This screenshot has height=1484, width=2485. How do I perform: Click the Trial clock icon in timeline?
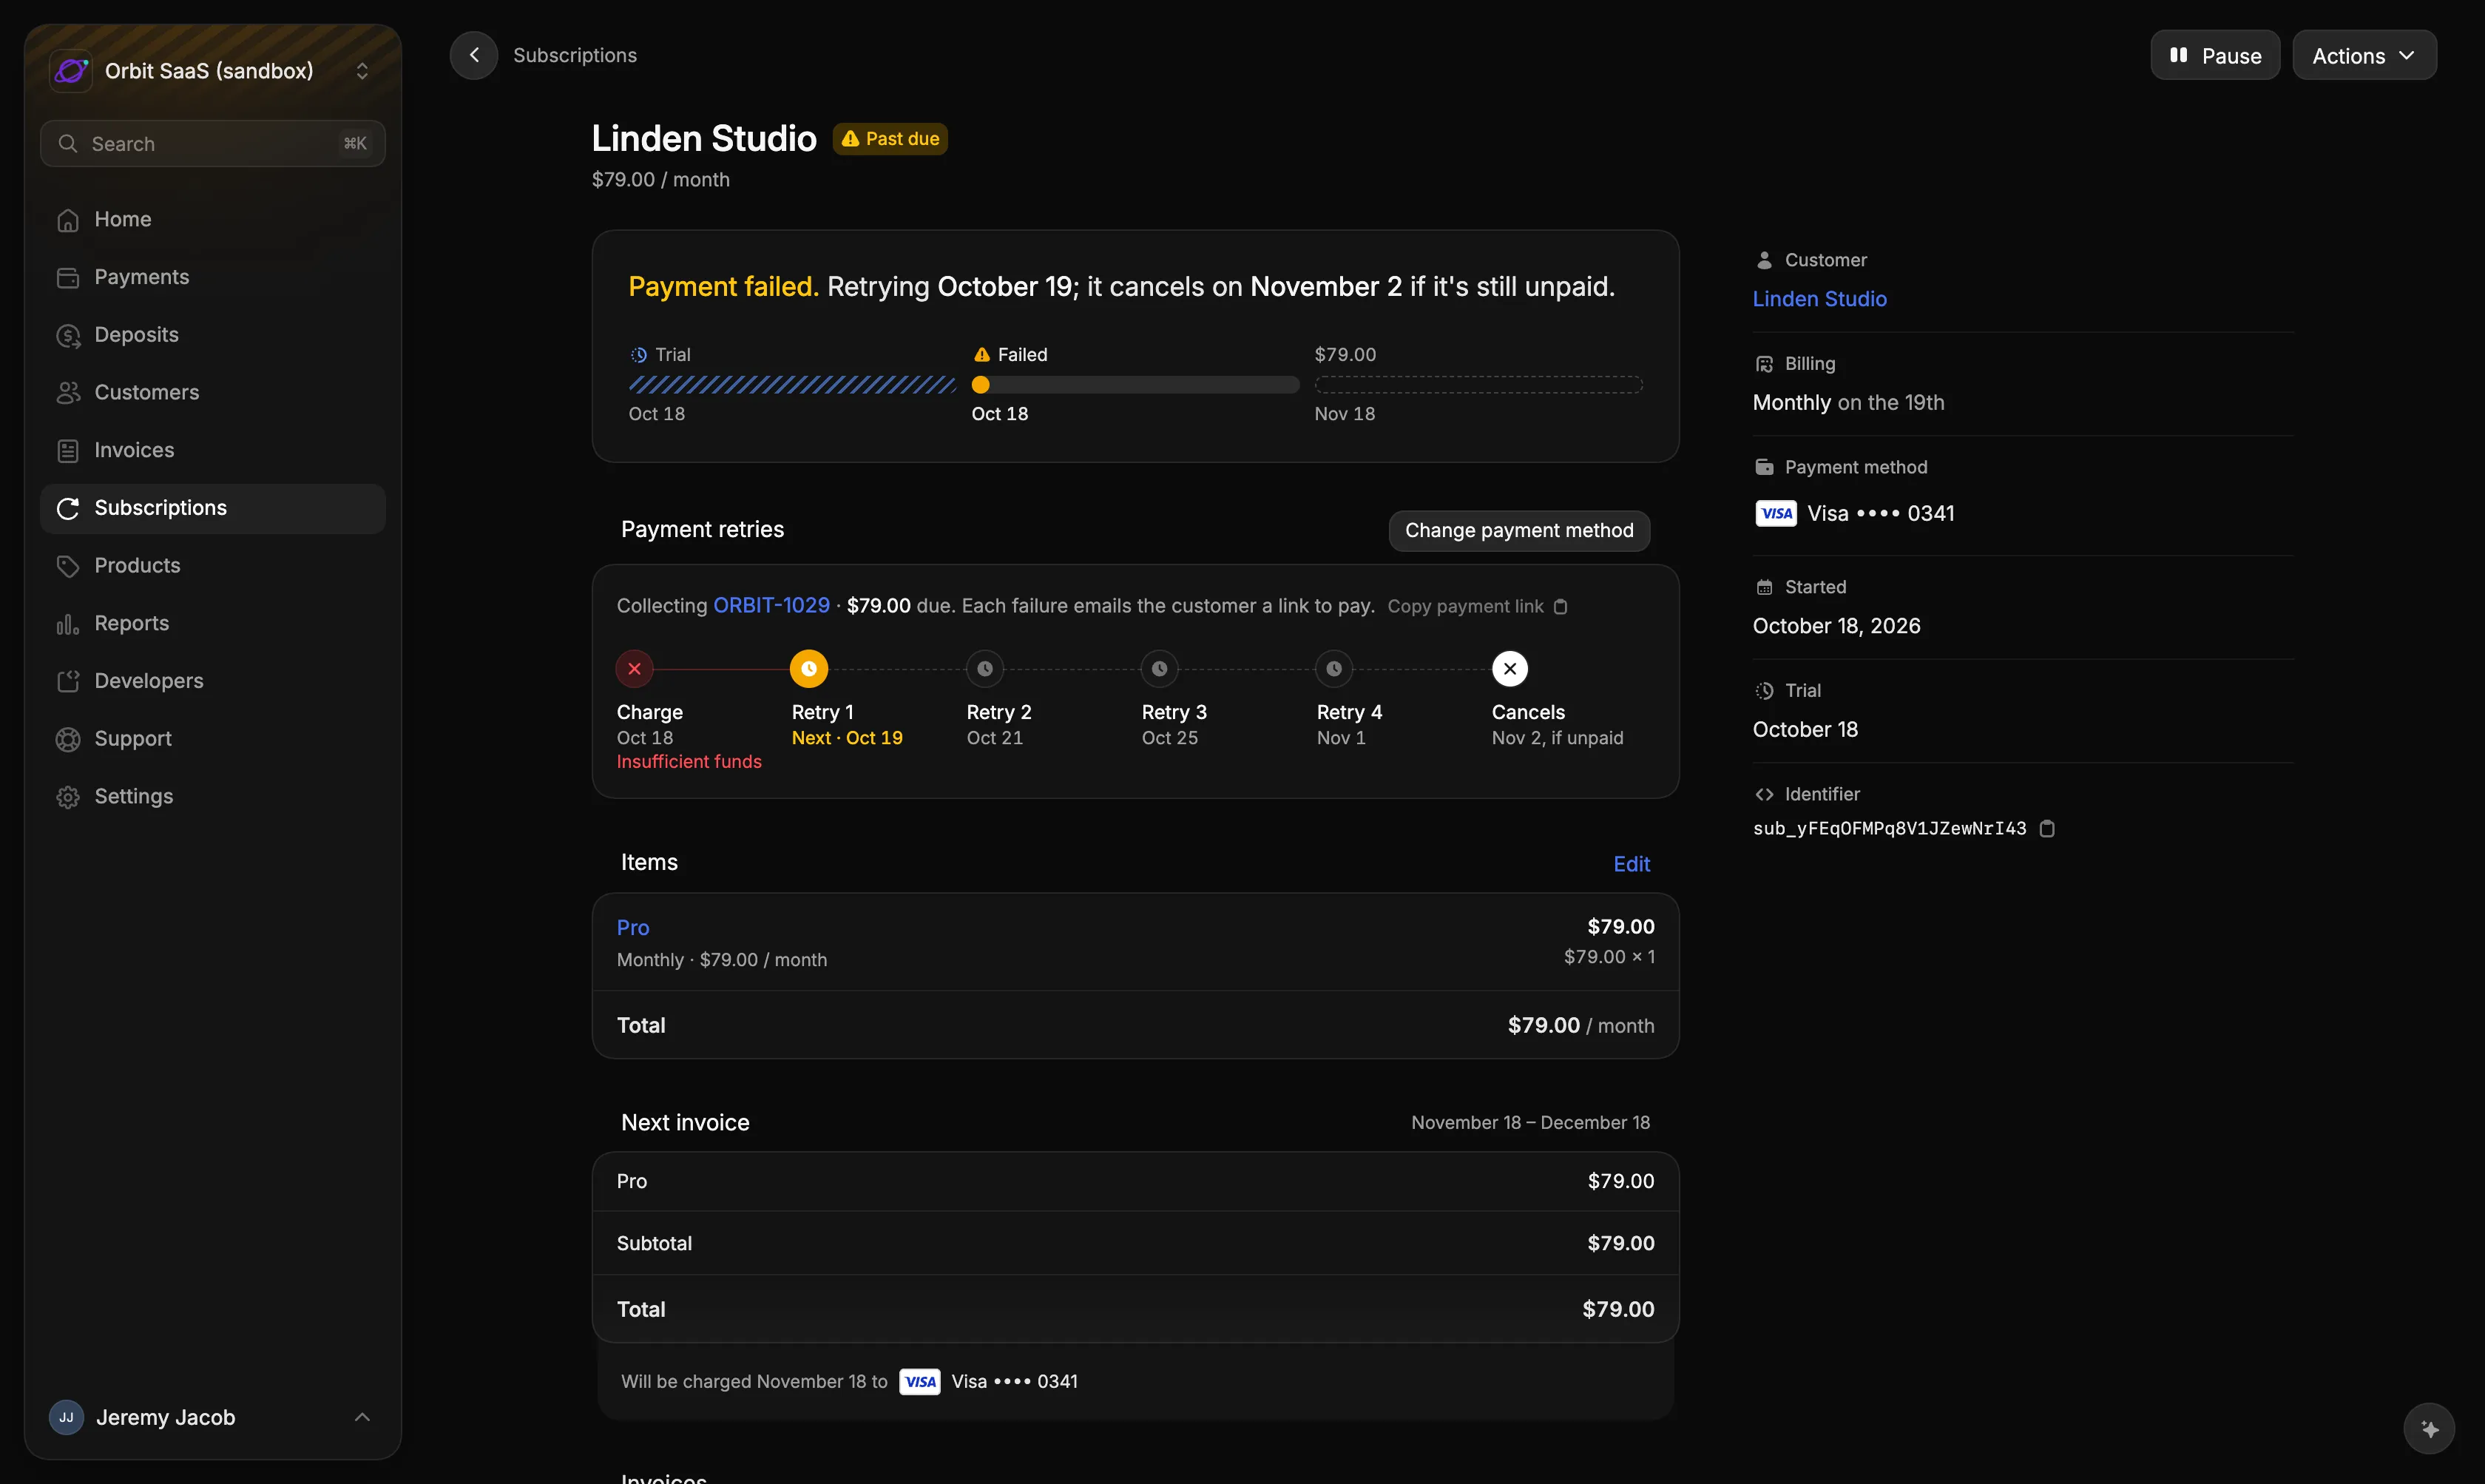[639, 355]
